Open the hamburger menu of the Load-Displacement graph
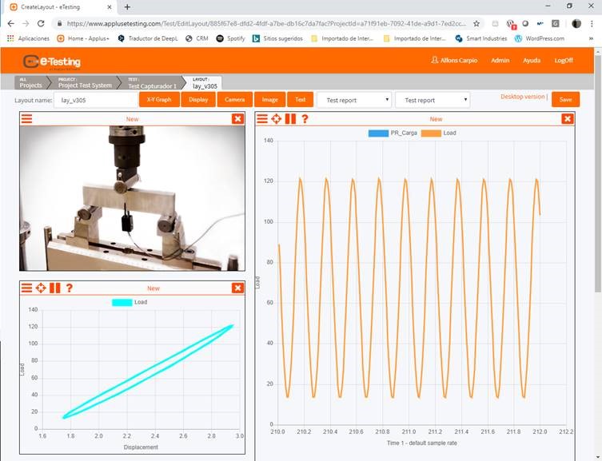This screenshot has height=461, width=602. point(27,288)
